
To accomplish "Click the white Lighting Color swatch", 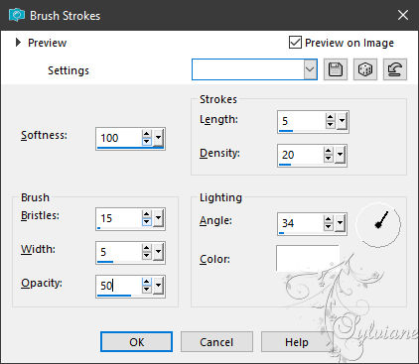I will coord(308,258).
